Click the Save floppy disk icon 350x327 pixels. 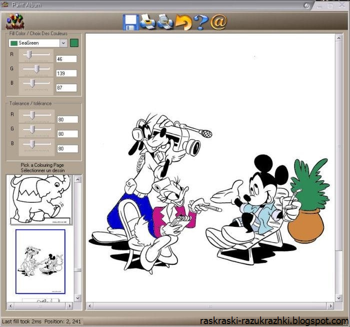pyautogui.click(x=131, y=22)
